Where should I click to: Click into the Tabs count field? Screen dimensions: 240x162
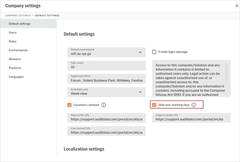(x=106, y=65)
